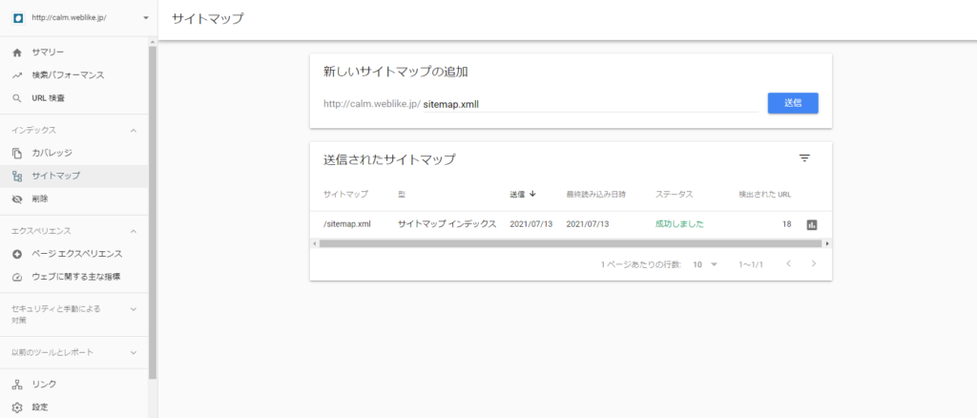
Task: Open Page Experience plus-circle icon
Action: click(x=16, y=254)
